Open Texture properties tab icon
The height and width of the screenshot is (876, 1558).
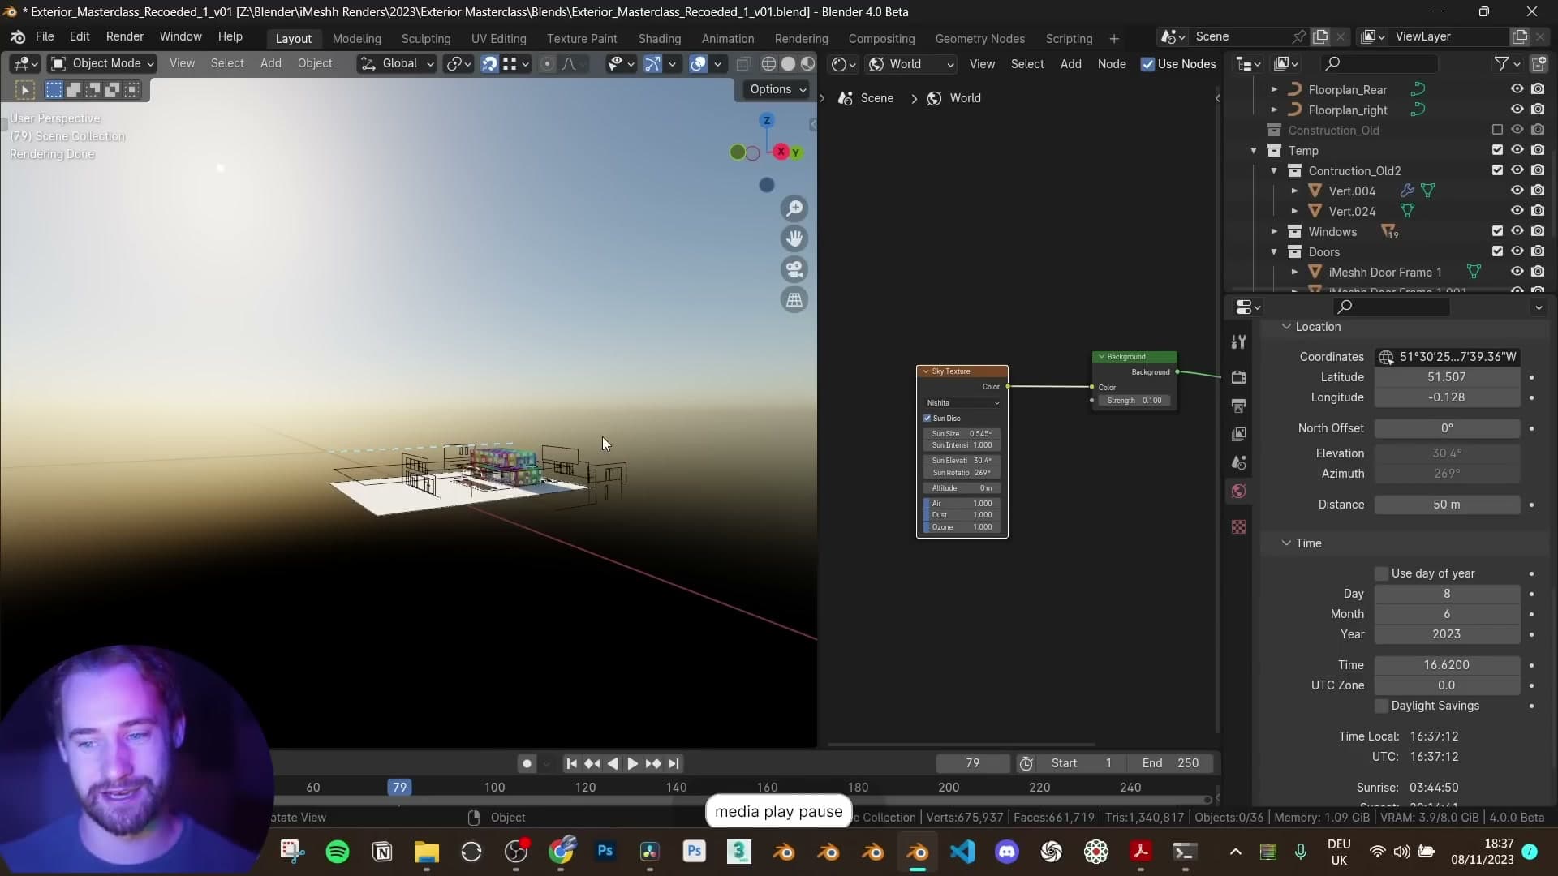pos(1238,527)
